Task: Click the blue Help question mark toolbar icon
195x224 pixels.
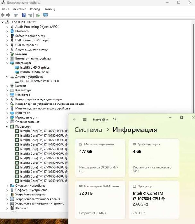Action: click(x=24, y=15)
